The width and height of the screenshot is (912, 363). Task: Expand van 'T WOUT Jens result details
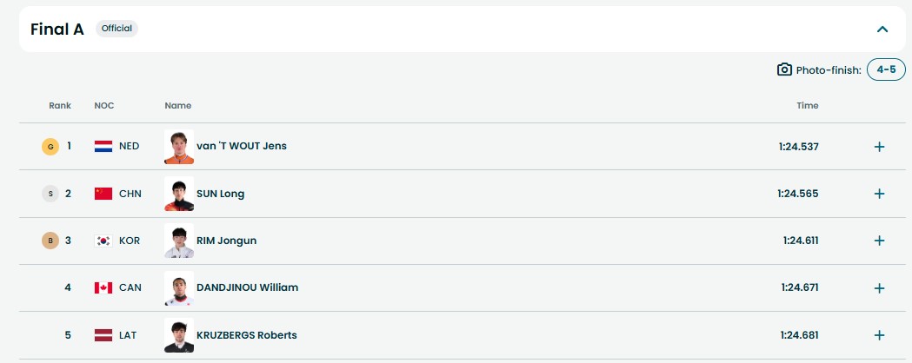tap(879, 147)
